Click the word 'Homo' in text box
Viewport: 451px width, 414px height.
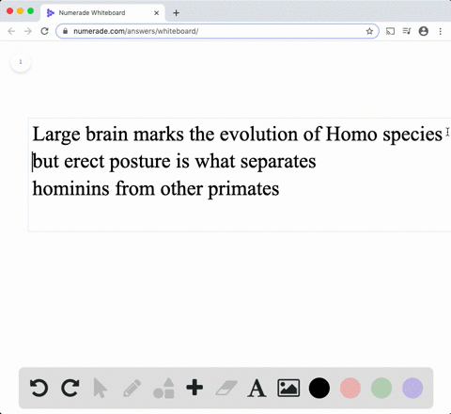point(351,135)
